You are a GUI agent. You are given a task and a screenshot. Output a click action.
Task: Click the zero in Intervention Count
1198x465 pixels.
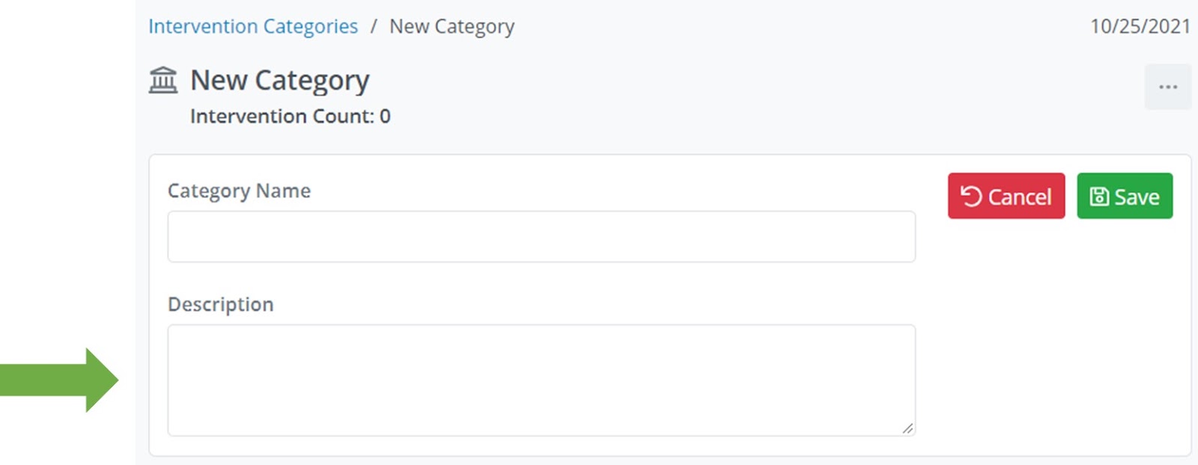tap(385, 117)
